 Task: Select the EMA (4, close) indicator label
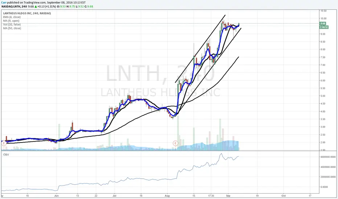point(12,17)
